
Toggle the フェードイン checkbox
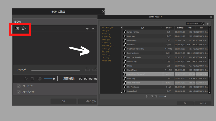[x=19, y=86]
